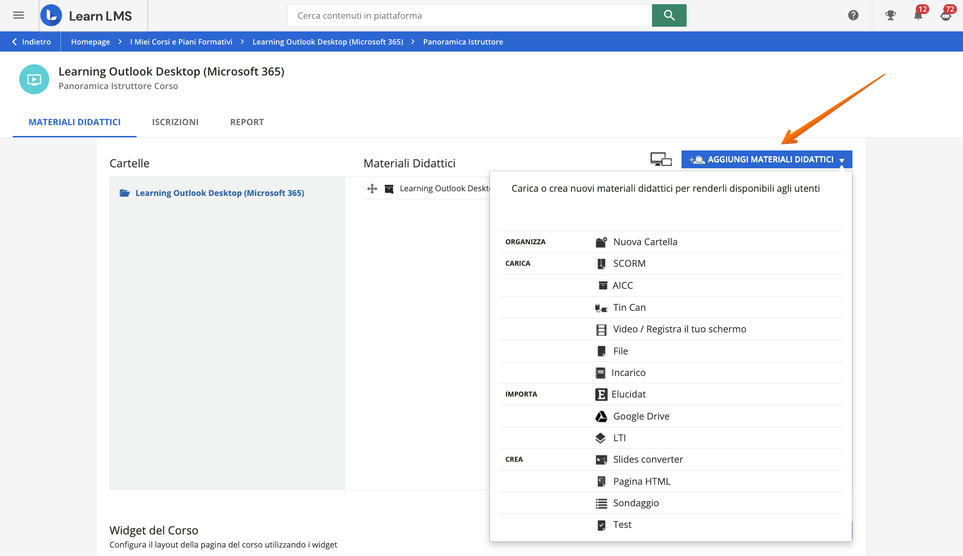The width and height of the screenshot is (963, 556).
Task: Click the AICC archive icon
Action: tap(603, 286)
